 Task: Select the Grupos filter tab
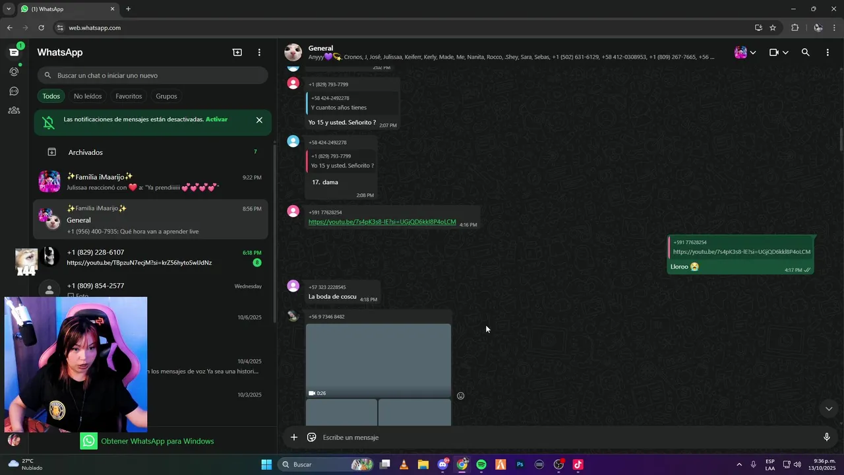pos(166,96)
